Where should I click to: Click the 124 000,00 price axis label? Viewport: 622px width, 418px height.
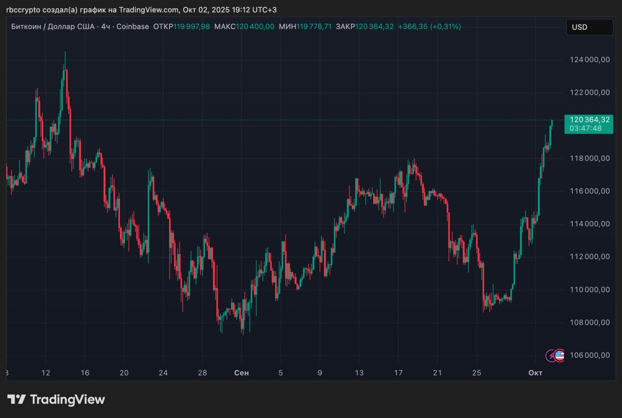click(589, 60)
